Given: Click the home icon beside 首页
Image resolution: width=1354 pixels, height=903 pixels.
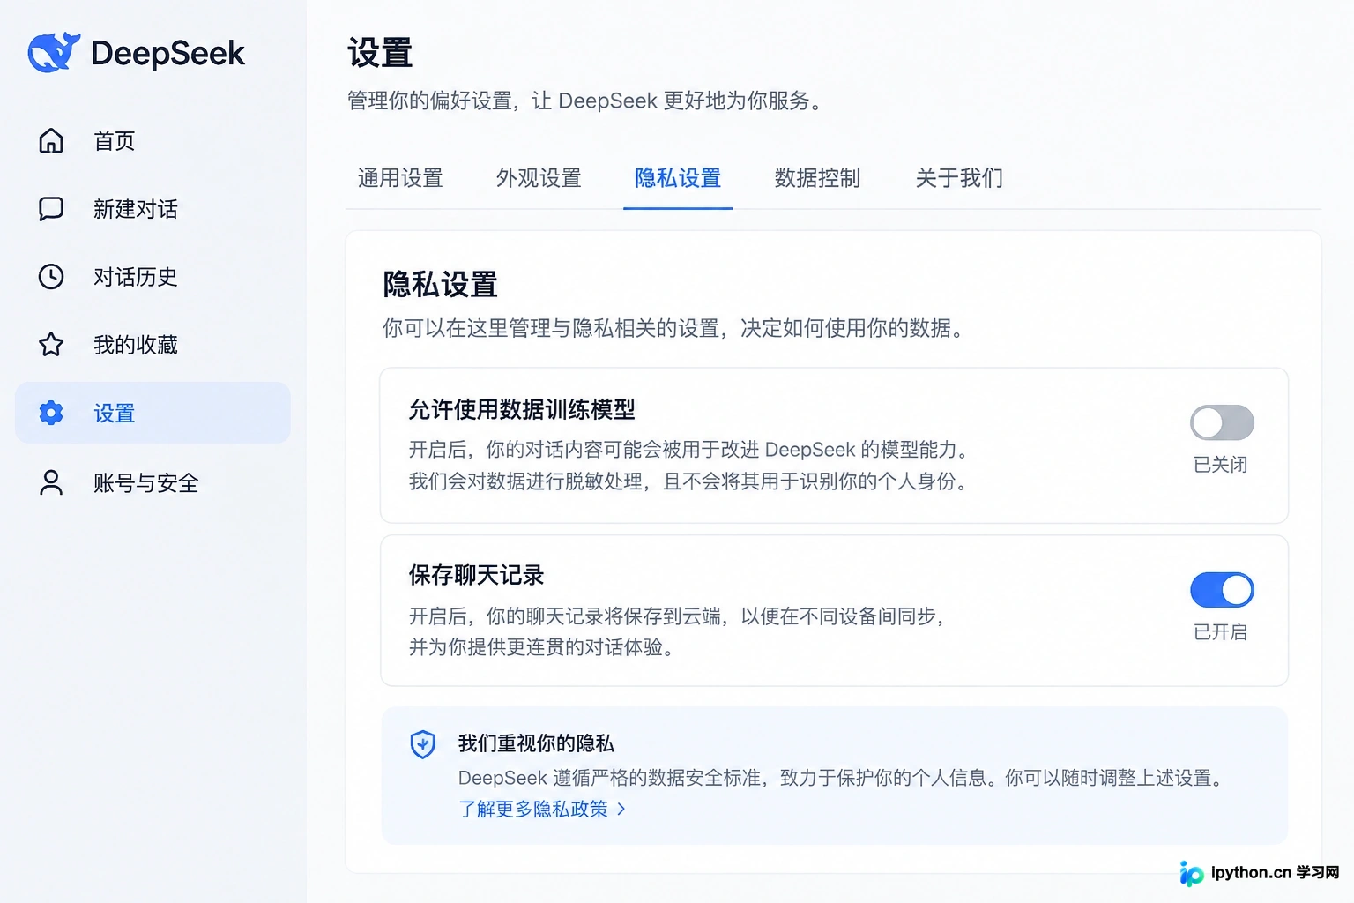Looking at the screenshot, I should click(x=51, y=141).
